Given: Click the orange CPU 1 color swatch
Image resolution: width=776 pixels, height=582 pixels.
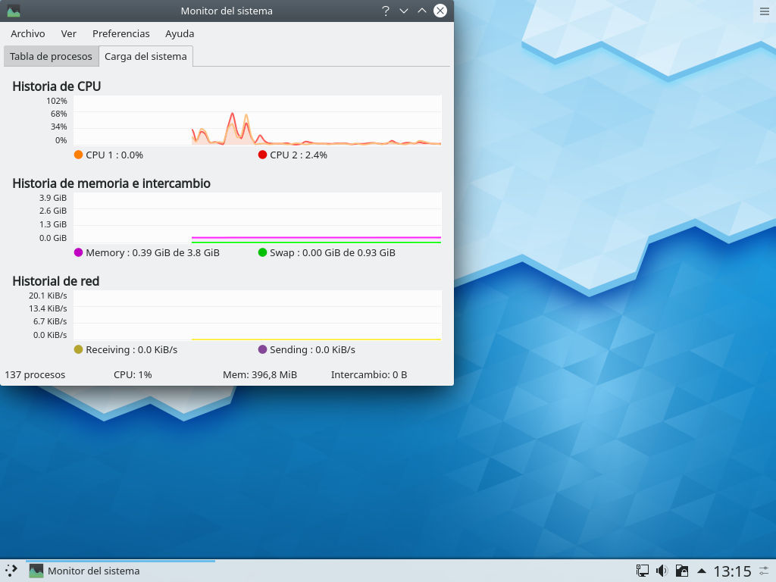Looking at the screenshot, I should (x=78, y=155).
